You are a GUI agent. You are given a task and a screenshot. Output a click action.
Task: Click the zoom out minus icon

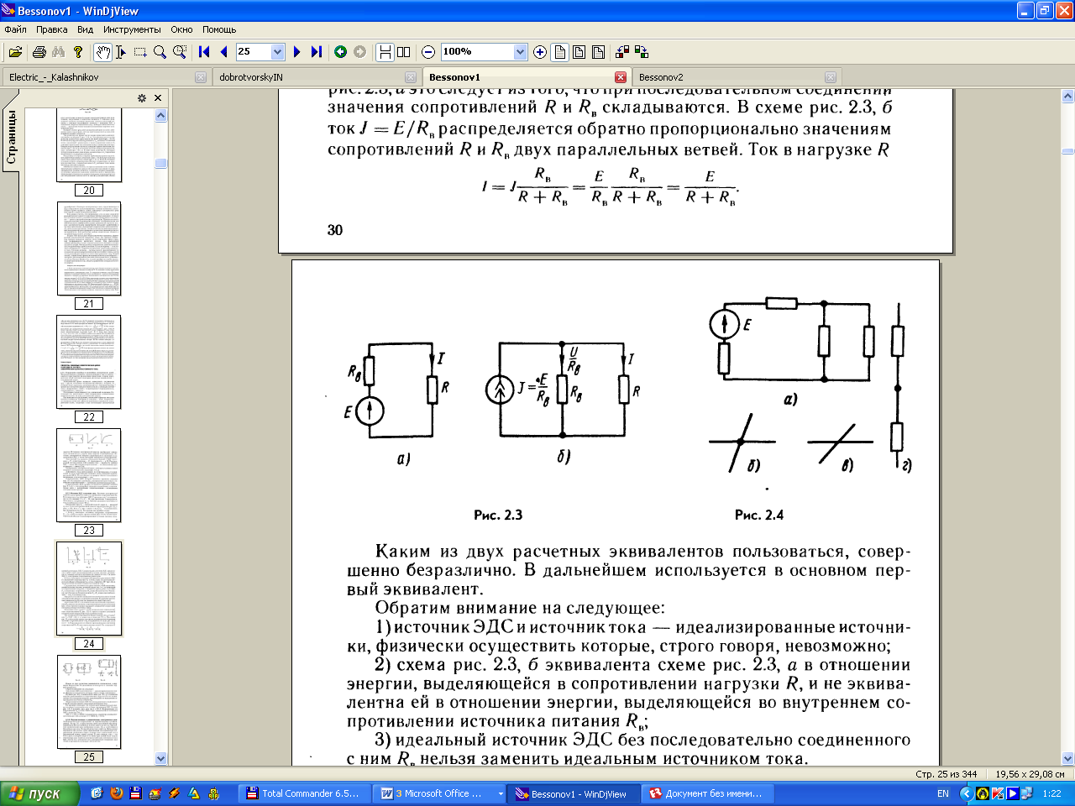(x=428, y=52)
